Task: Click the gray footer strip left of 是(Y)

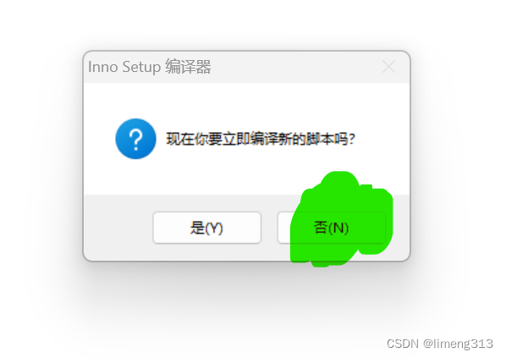Action: pyautogui.click(x=118, y=228)
